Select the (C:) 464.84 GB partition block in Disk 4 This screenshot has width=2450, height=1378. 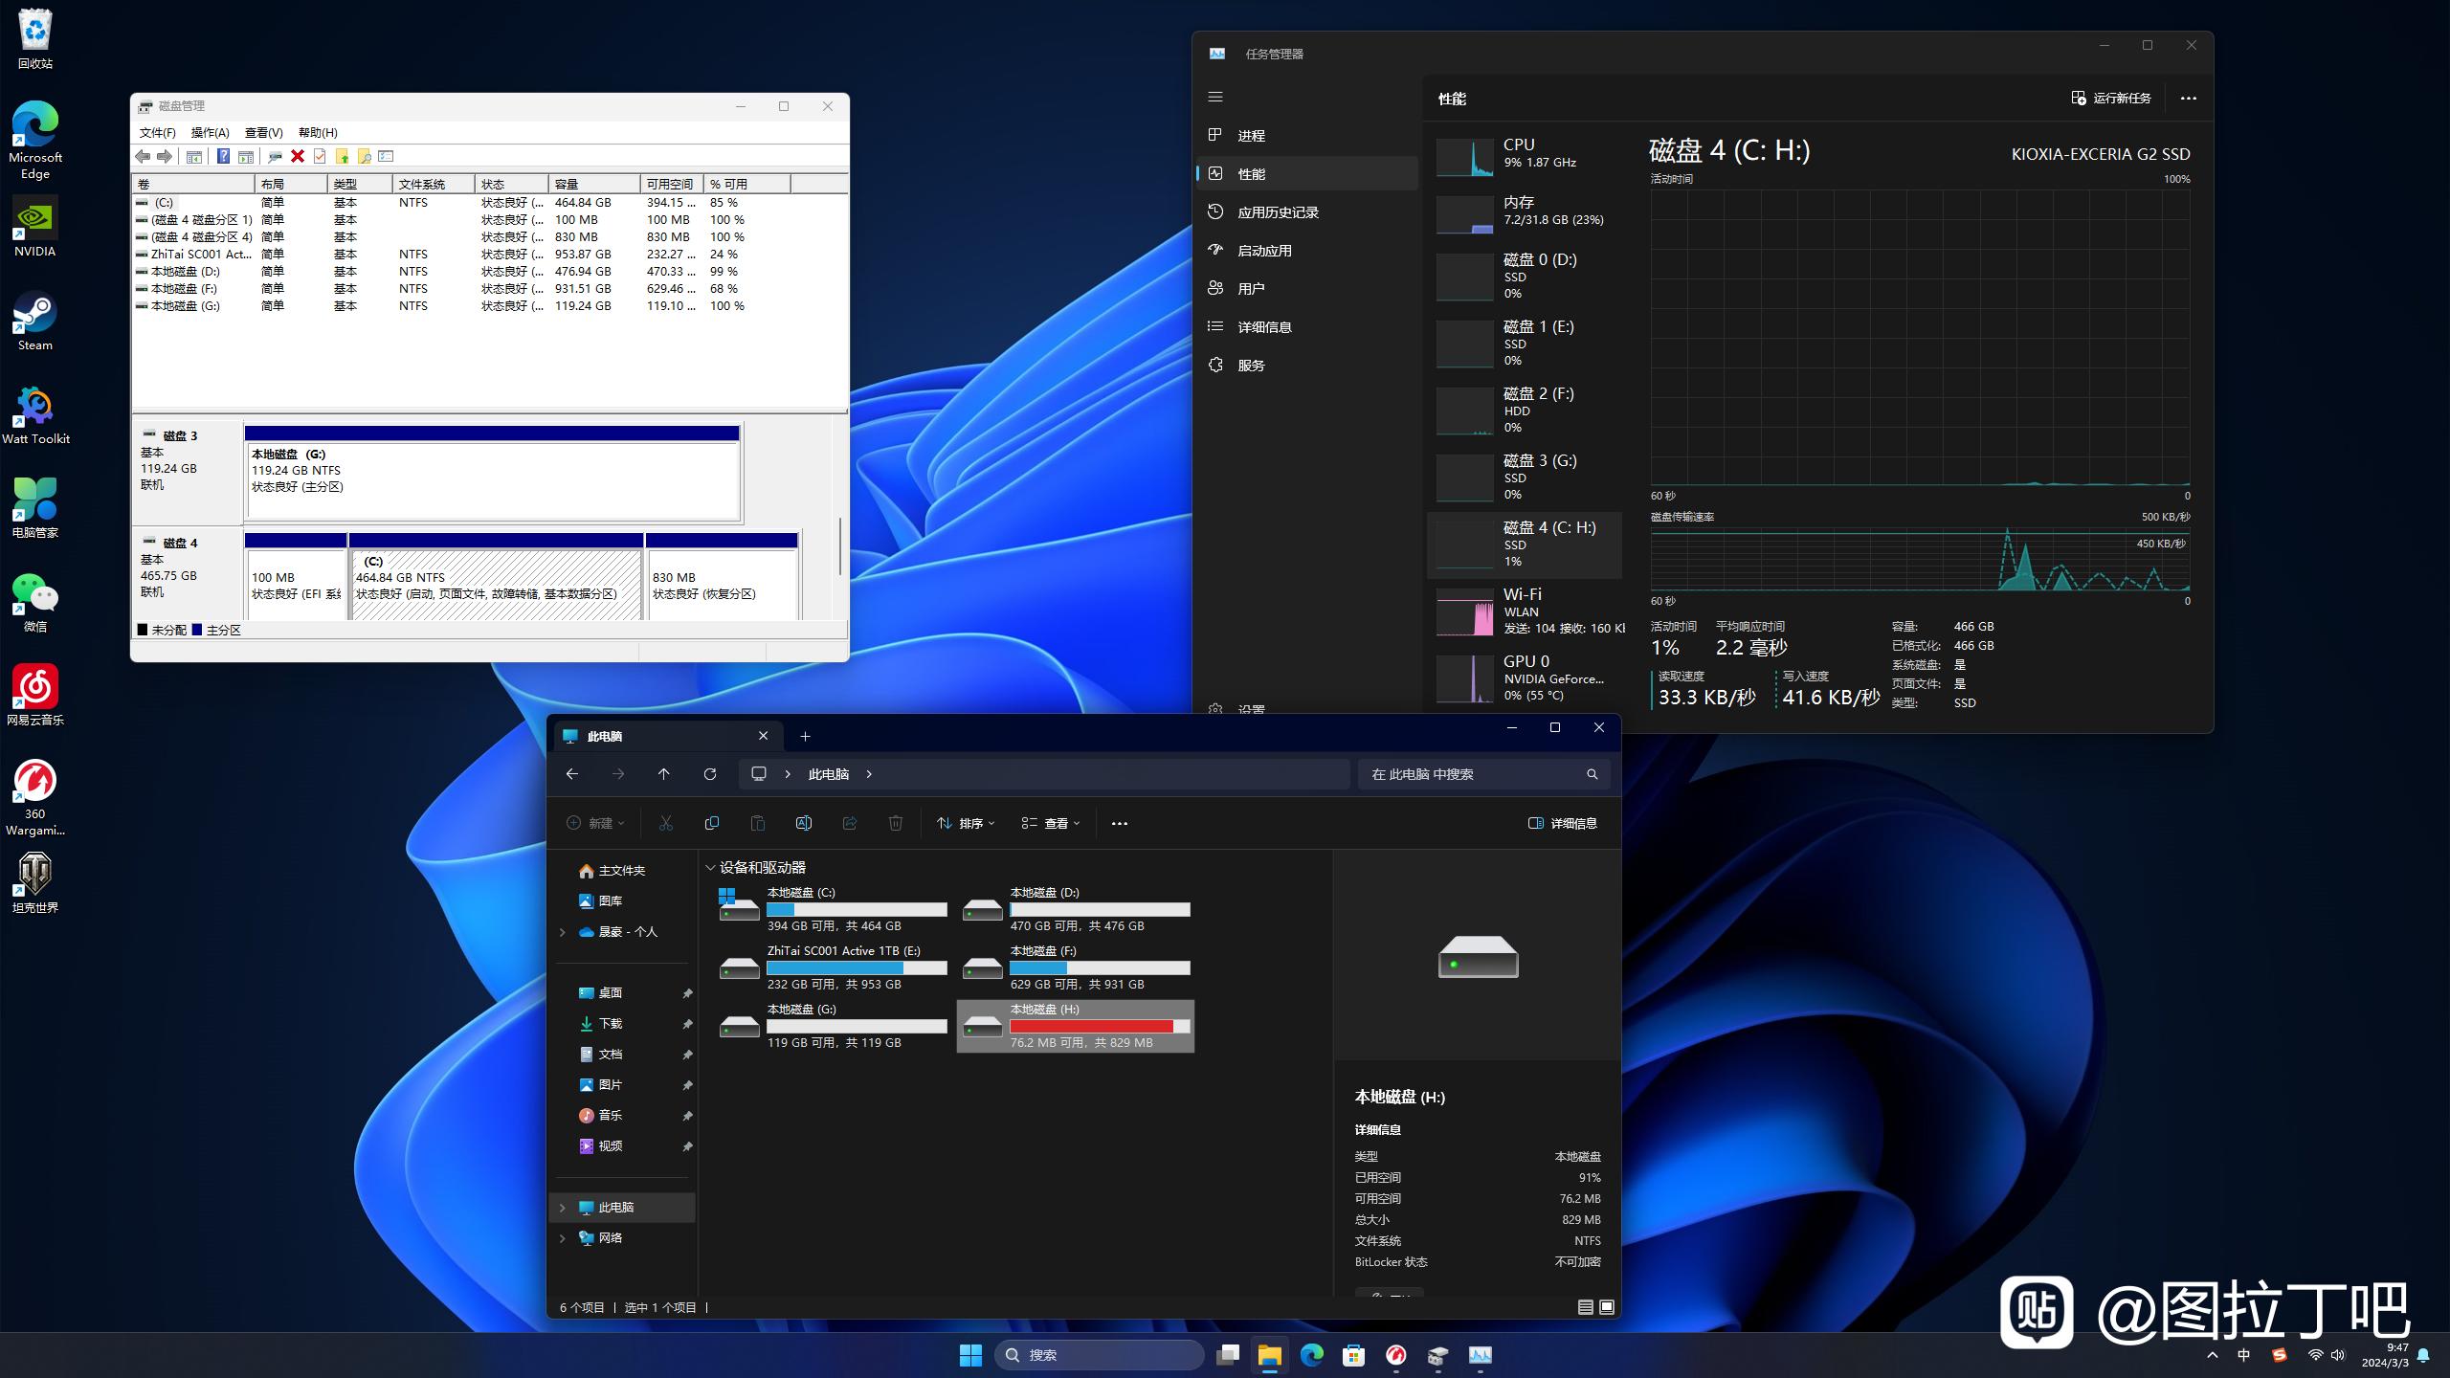click(496, 577)
